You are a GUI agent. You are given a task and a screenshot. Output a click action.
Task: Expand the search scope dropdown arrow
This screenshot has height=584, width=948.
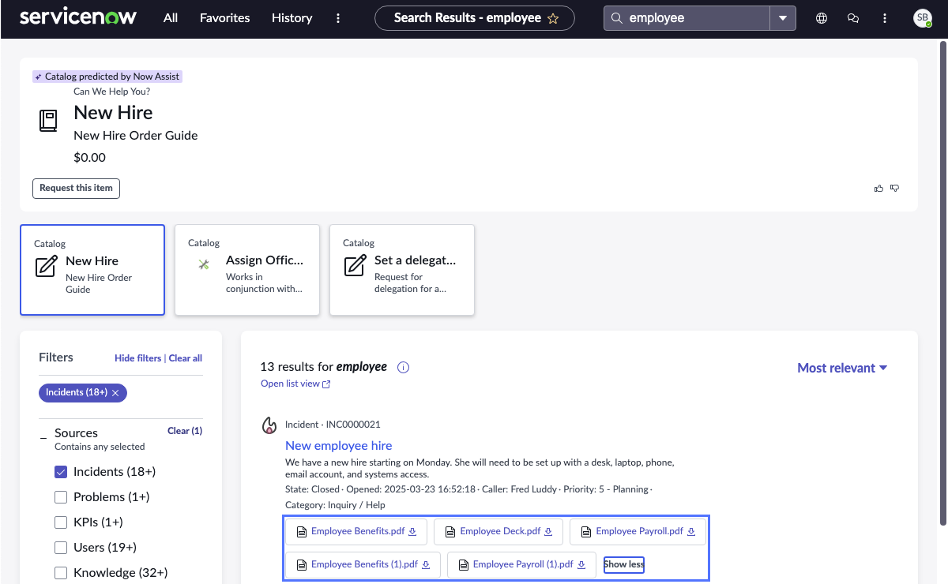tap(783, 18)
